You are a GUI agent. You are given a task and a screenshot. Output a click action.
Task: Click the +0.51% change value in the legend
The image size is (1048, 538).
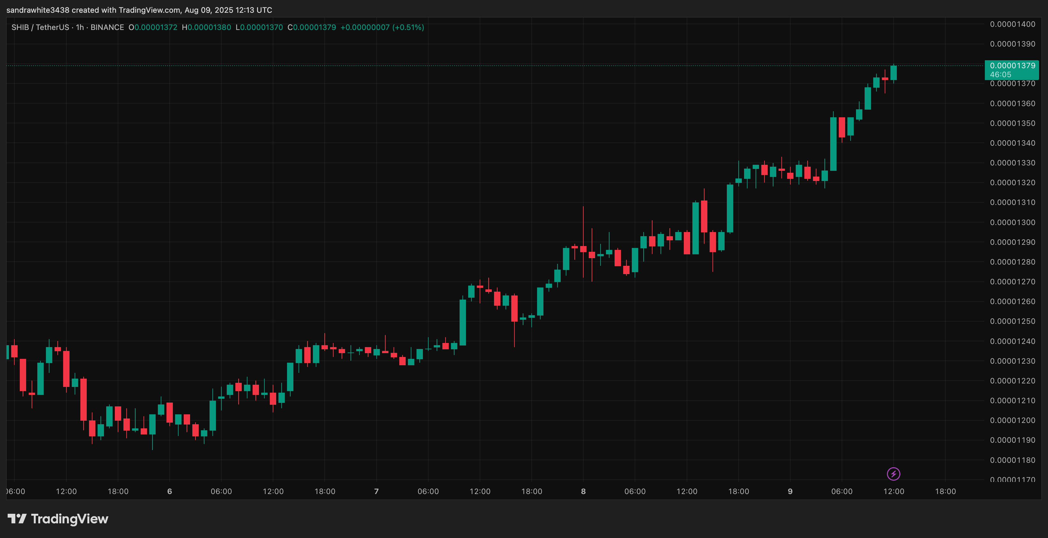coord(408,27)
